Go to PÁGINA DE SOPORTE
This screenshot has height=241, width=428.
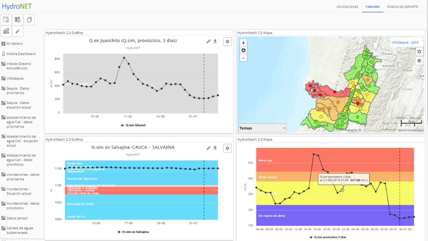click(403, 7)
